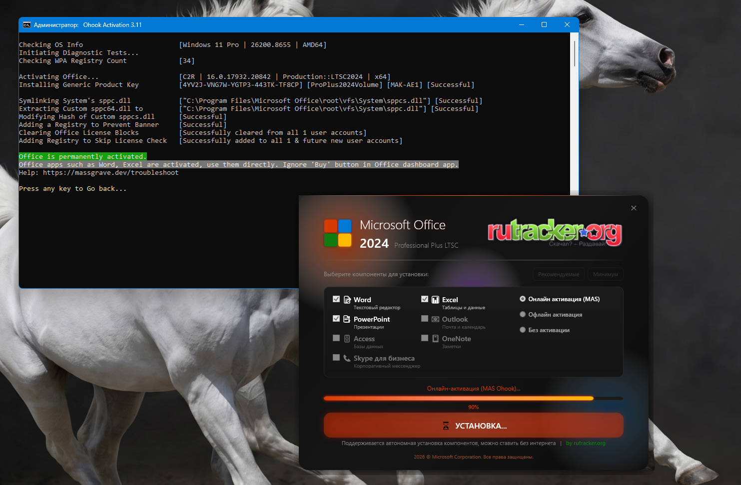Click the 'Поддерживается автономная установка компонентов' note
The width and height of the screenshot is (741, 485).
449,443
